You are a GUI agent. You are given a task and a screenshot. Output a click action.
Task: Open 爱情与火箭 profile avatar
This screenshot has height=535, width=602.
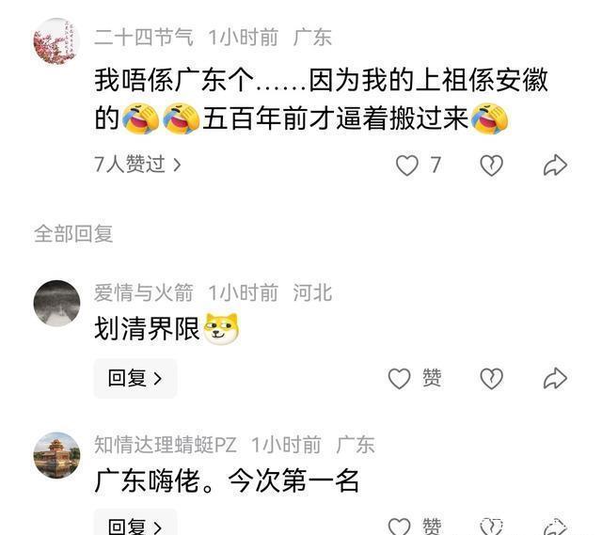(56, 303)
